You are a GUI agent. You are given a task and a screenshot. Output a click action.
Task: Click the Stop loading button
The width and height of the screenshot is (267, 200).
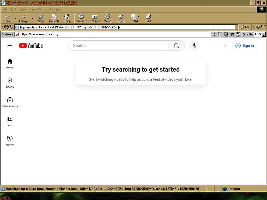tap(41, 18)
